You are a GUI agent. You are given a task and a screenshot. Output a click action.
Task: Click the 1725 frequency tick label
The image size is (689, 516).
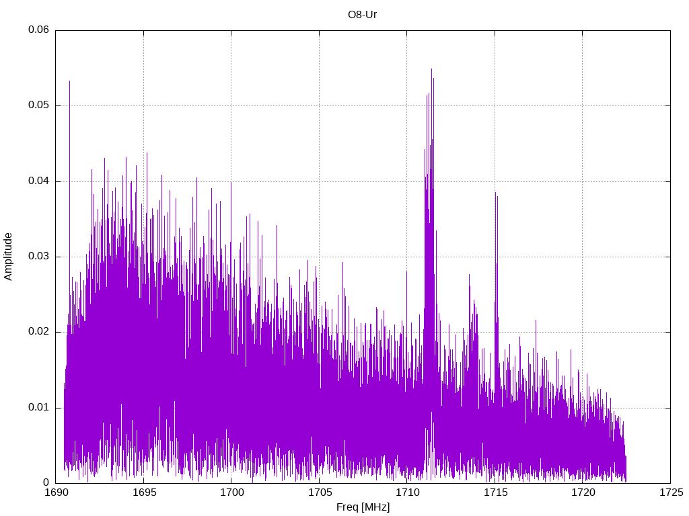tap(672, 492)
